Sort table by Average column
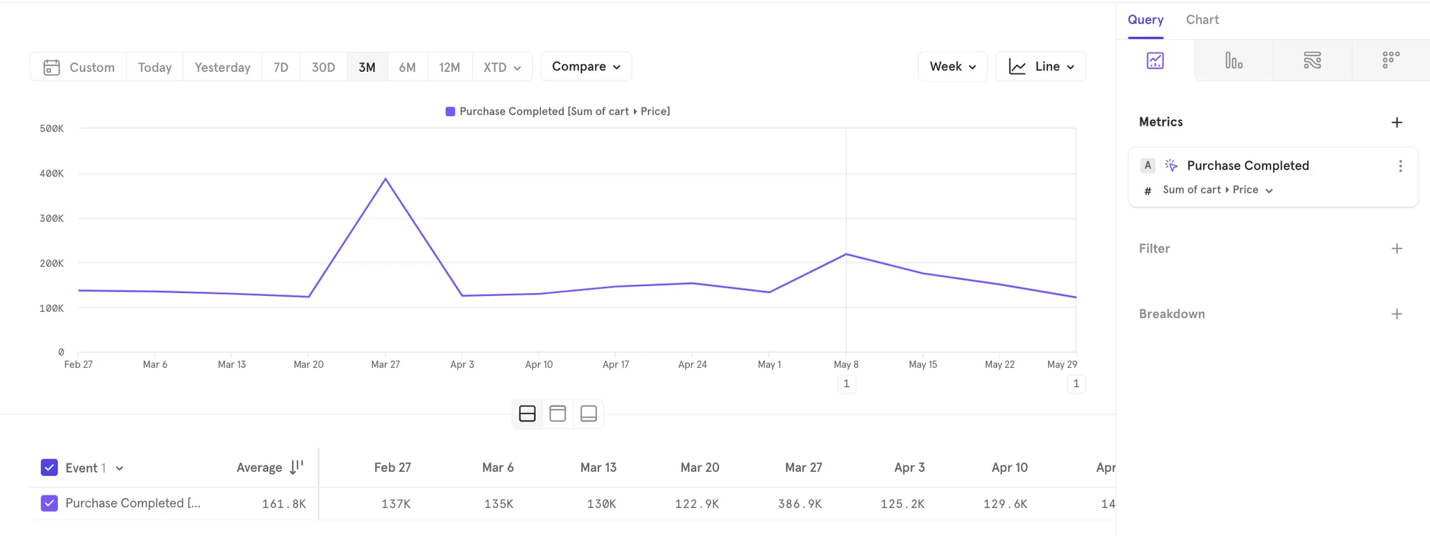Viewport: 1430px width, 536px height. click(x=297, y=467)
